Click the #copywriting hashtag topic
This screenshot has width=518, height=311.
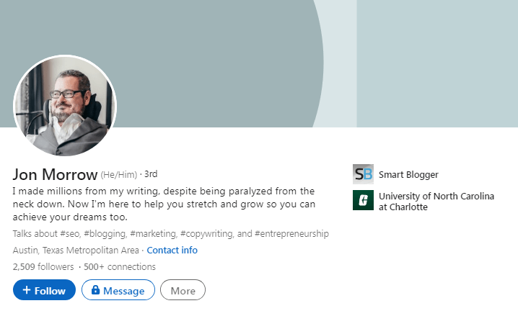click(x=206, y=234)
